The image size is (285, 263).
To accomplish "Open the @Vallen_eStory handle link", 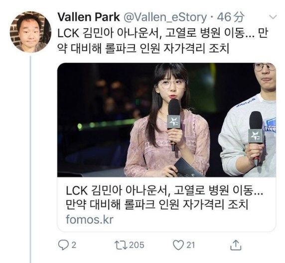I will click(165, 17).
